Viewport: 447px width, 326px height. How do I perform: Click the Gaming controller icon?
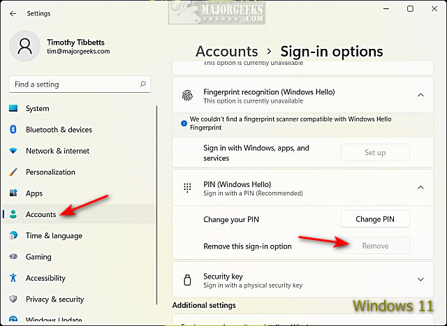coord(13,256)
